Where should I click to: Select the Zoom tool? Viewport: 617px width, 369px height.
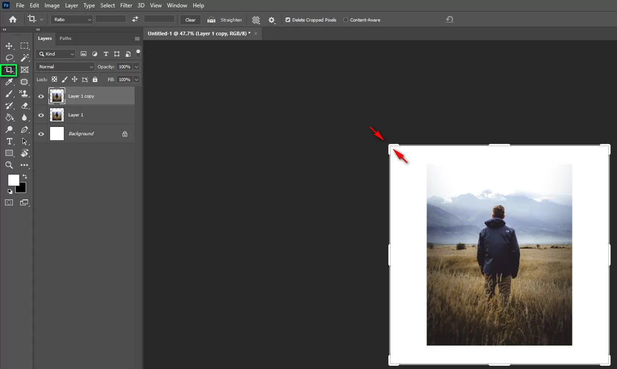(x=9, y=165)
